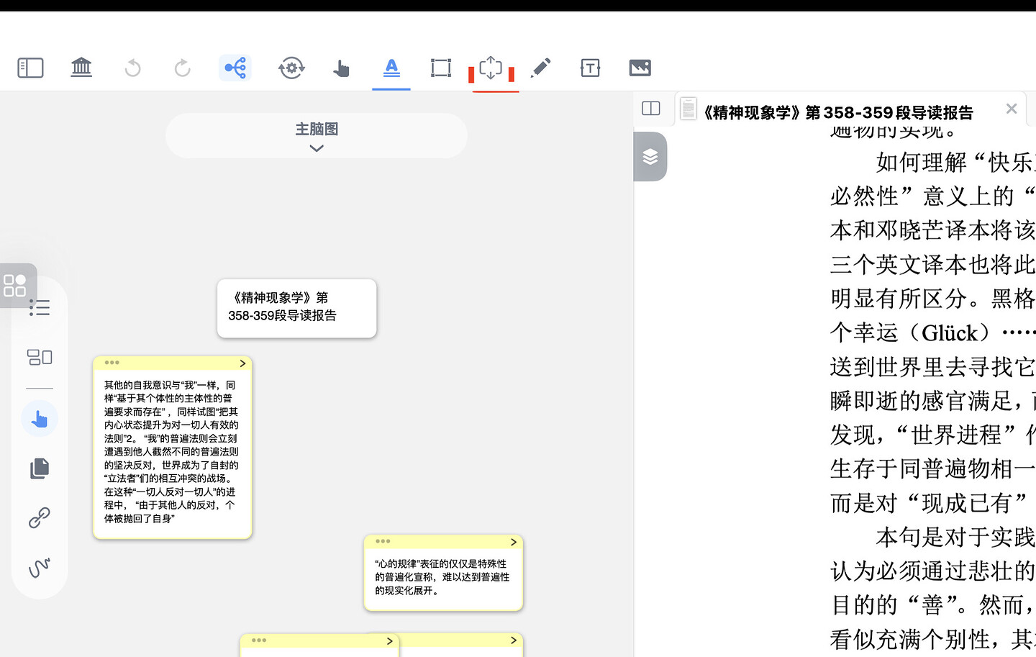Screen dimensions: 1036x657
Task: Open the layers tab on the document panel
Action: 650,156
